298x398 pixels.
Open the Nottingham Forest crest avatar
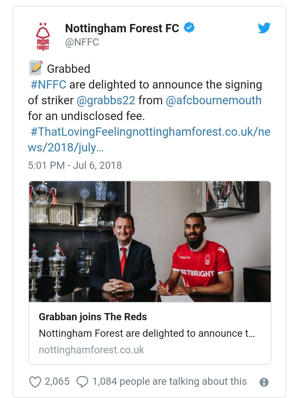[43, 36]
